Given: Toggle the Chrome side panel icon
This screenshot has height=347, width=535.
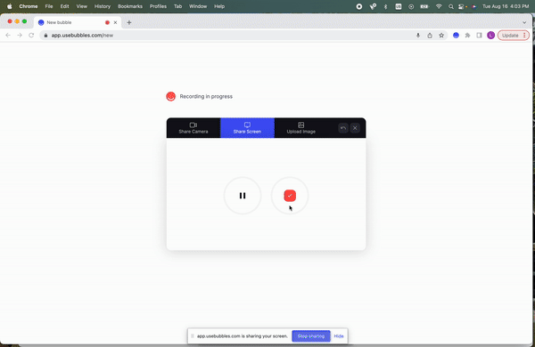Looking at the screenshot, I should click(479, 36).
